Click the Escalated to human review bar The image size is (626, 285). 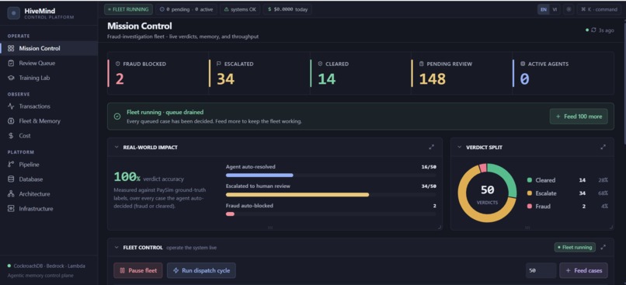[331, 194]
